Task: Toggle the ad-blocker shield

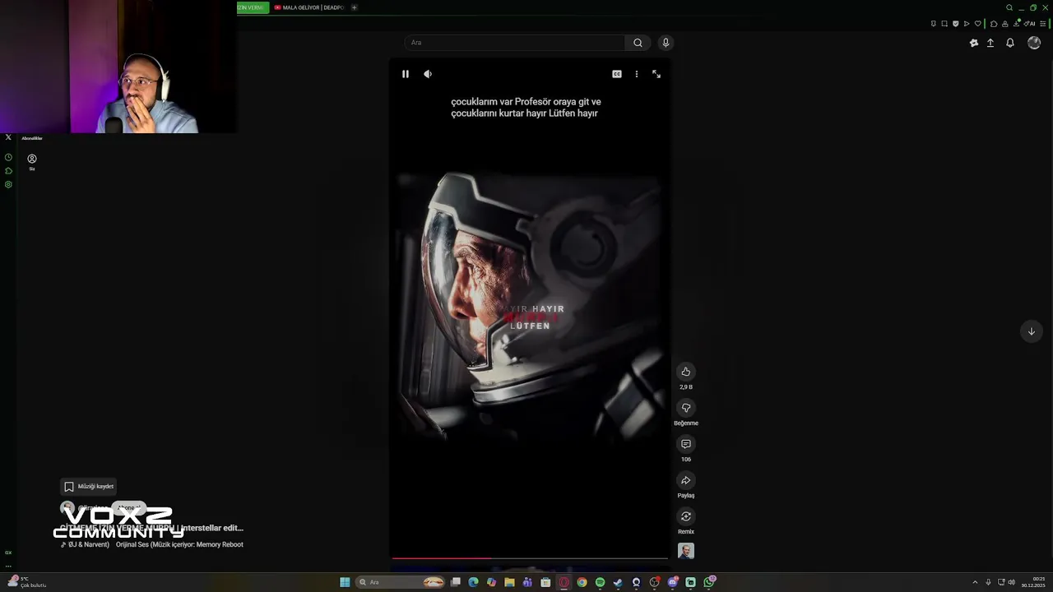Action: (x=956, y=23)
